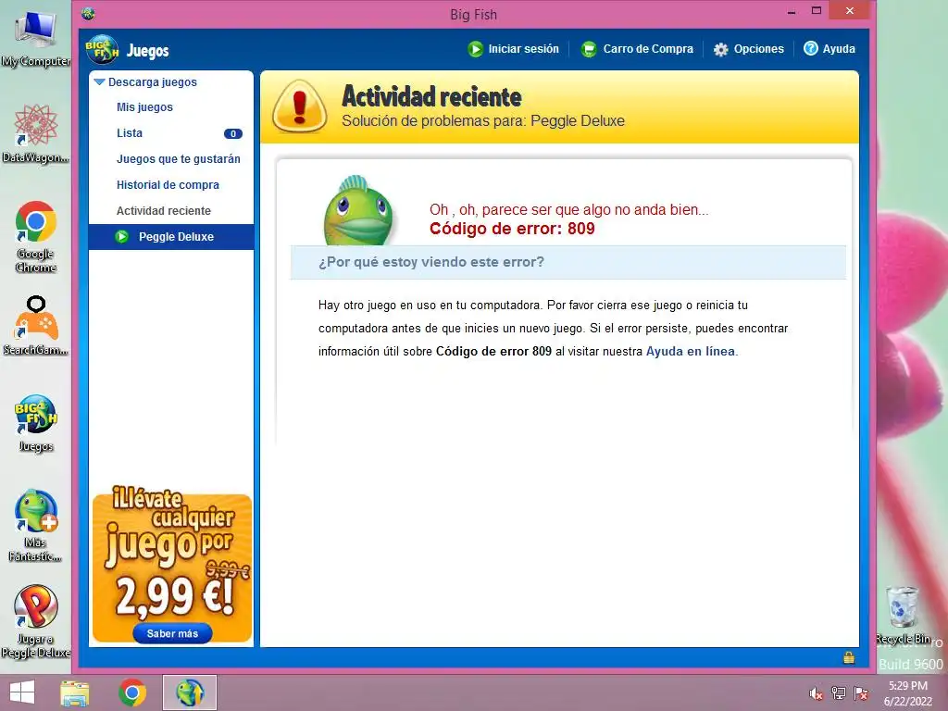The image size is (948, 711).
Task: Open My Computer desktop icon
Action: 36,39
